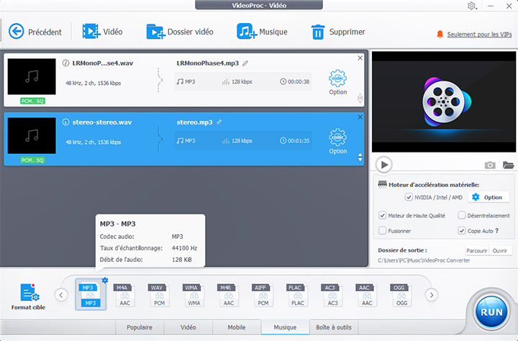The height and width of the screenshot is (341, 518).
Task: Show info for stereo-stereo.wav
Action: click(x=65, y=122)
